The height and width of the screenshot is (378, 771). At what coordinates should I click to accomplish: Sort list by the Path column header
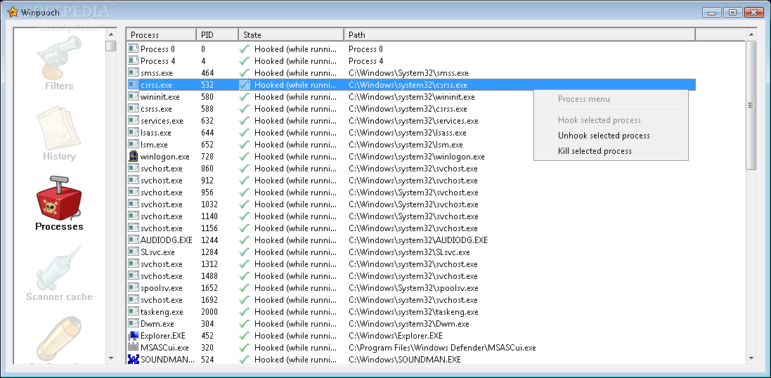pyautogui.click(x=519, y=34)
